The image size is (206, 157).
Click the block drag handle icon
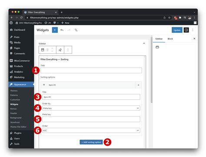[x=47, y=50]
